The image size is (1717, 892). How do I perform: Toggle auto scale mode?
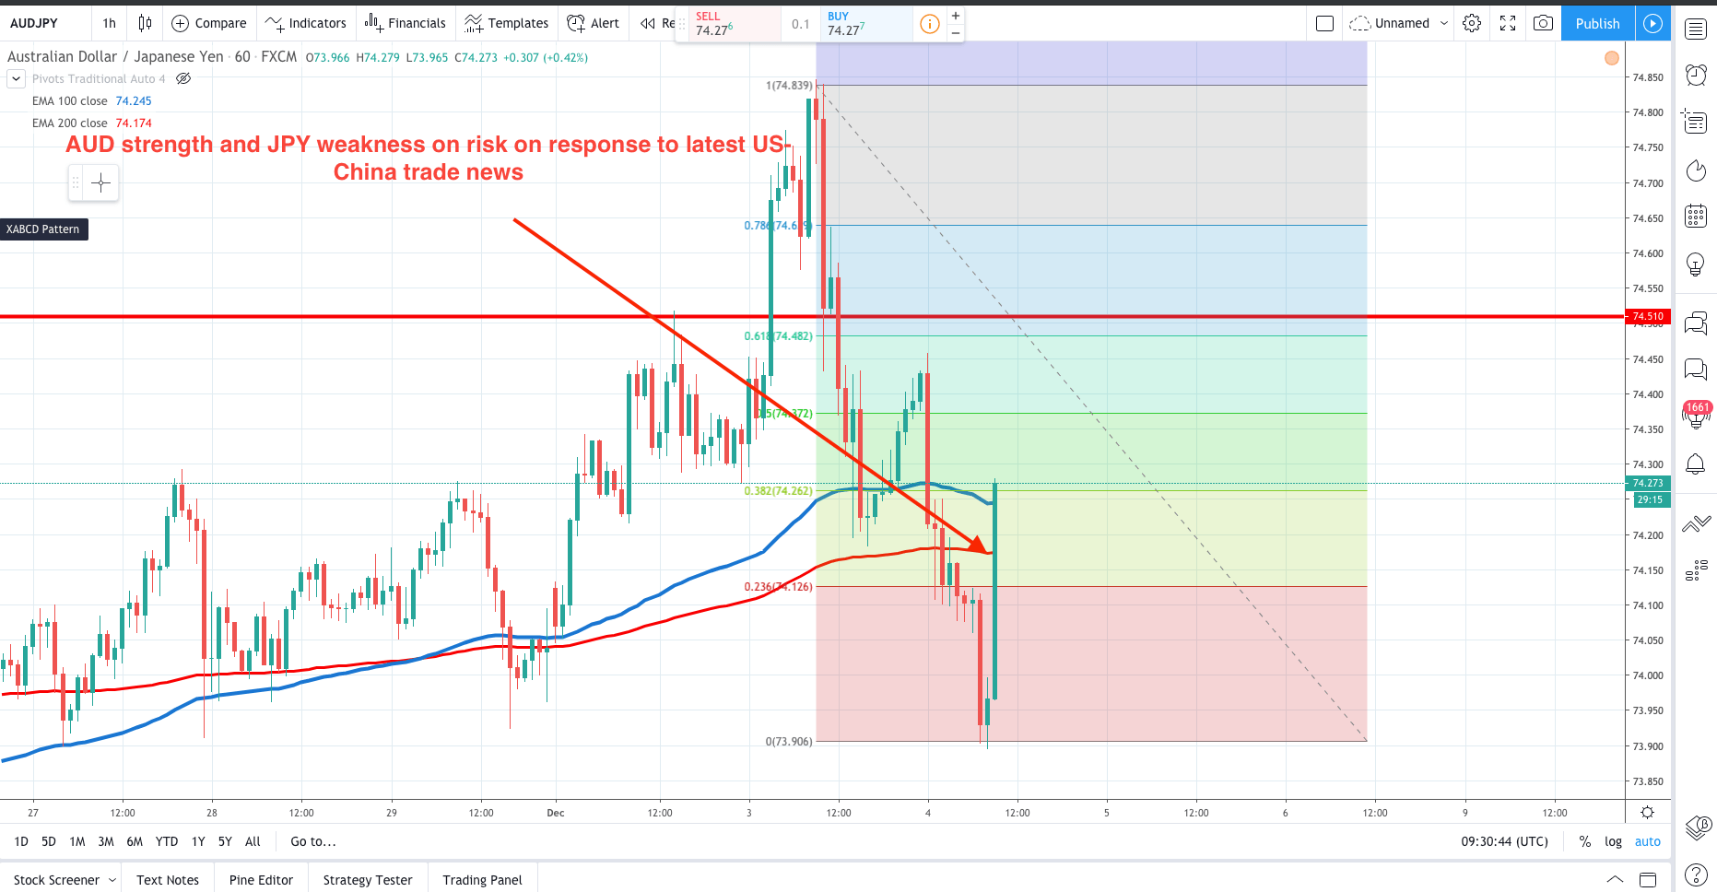click(1647, 841)
